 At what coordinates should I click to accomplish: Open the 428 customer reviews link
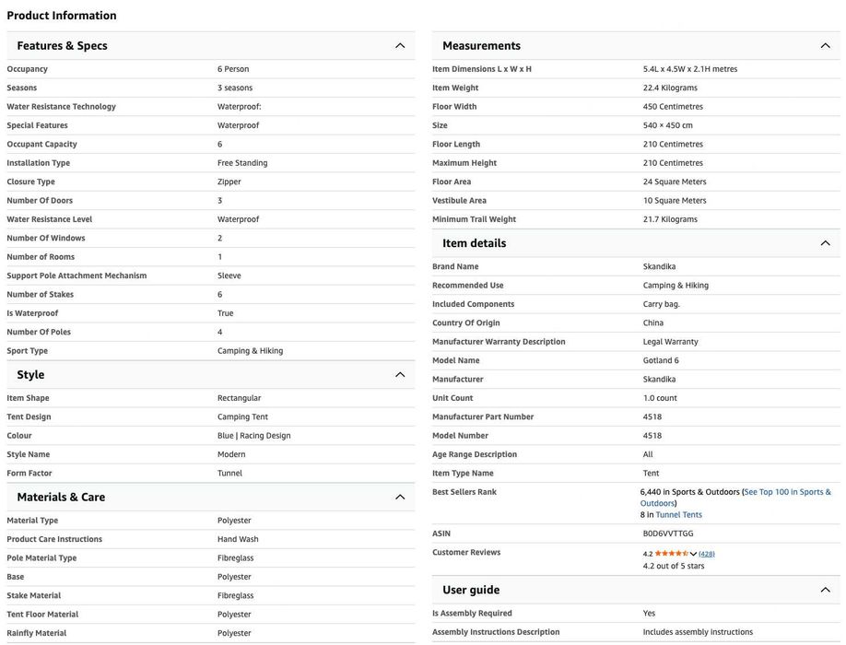pyautogui.click(x=707, y=554)
